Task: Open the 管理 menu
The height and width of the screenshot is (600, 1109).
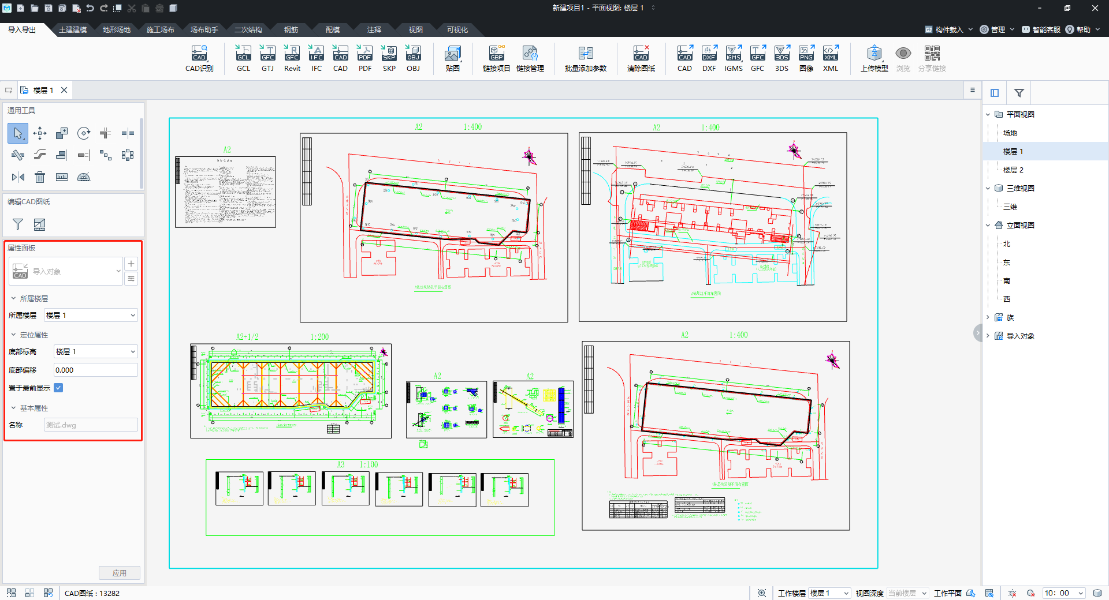Action: click(x=997, y=29)
